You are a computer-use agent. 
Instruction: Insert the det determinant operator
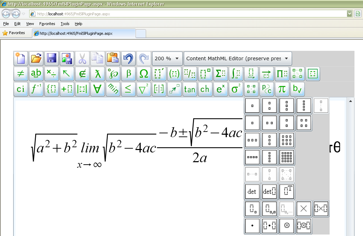pyautogui.click(x=252, y=191)
